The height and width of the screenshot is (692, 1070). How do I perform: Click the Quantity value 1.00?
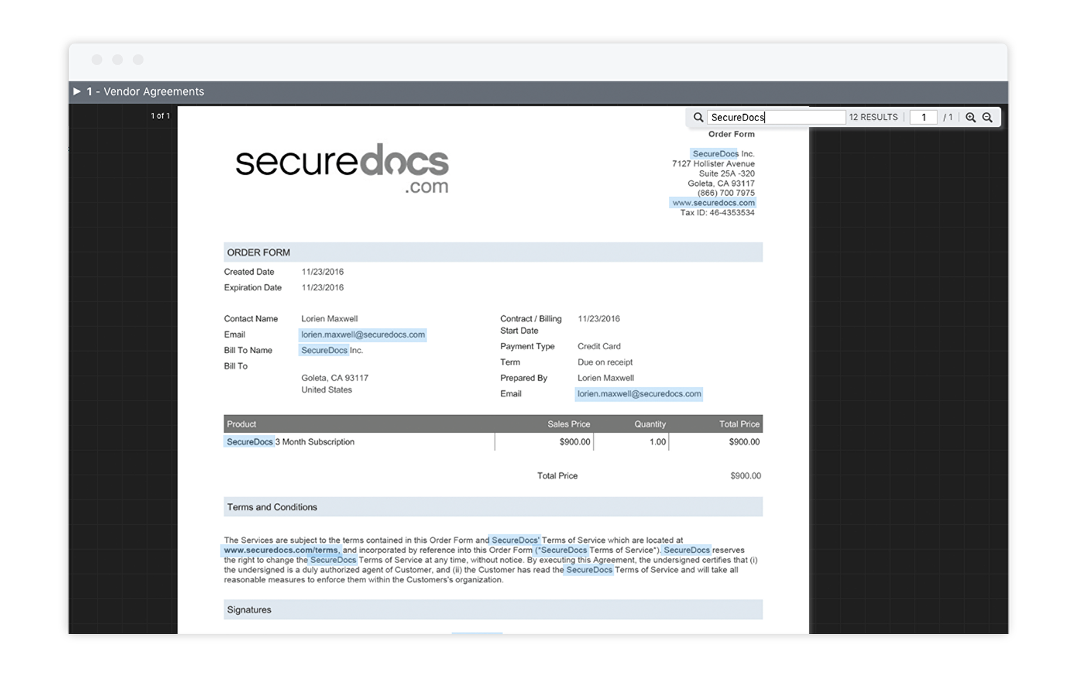[657, 442]
